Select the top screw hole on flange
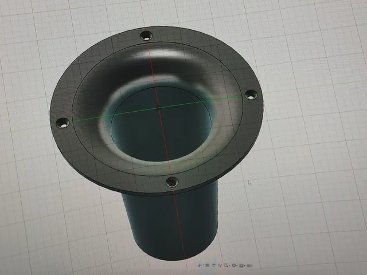The image size is (367, 275). point(147,36)
